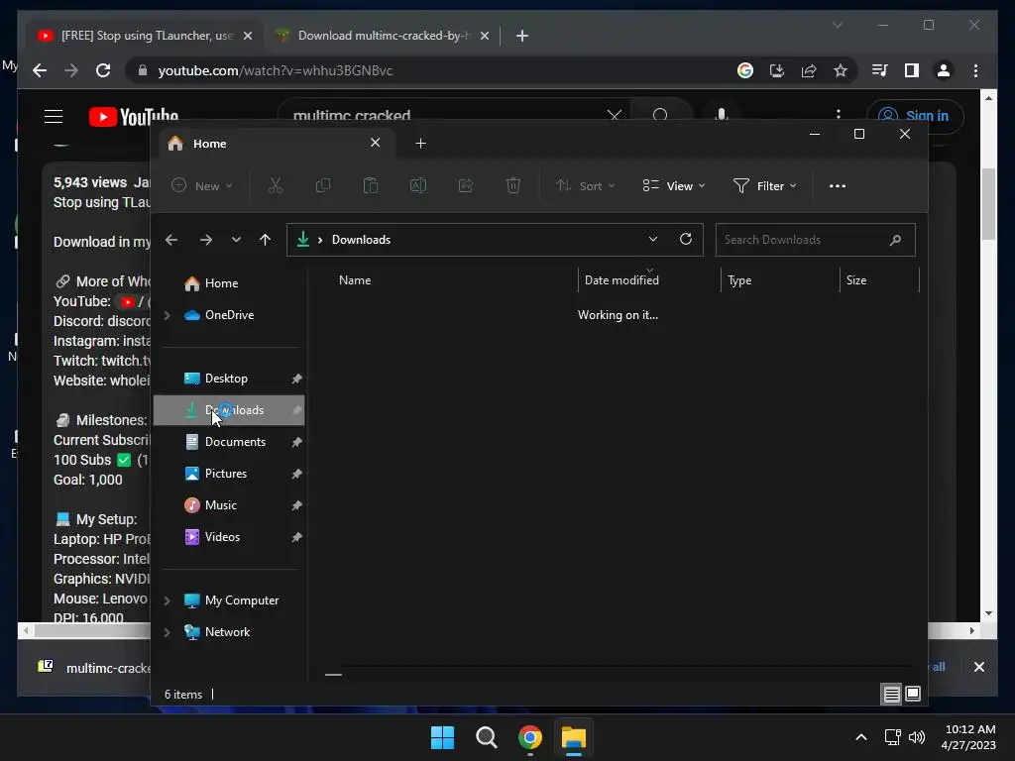The height and width of the screenshot is (761, 1015).
Task: Close the Chrome downloads shelf with X
Action: coord(978,667)
